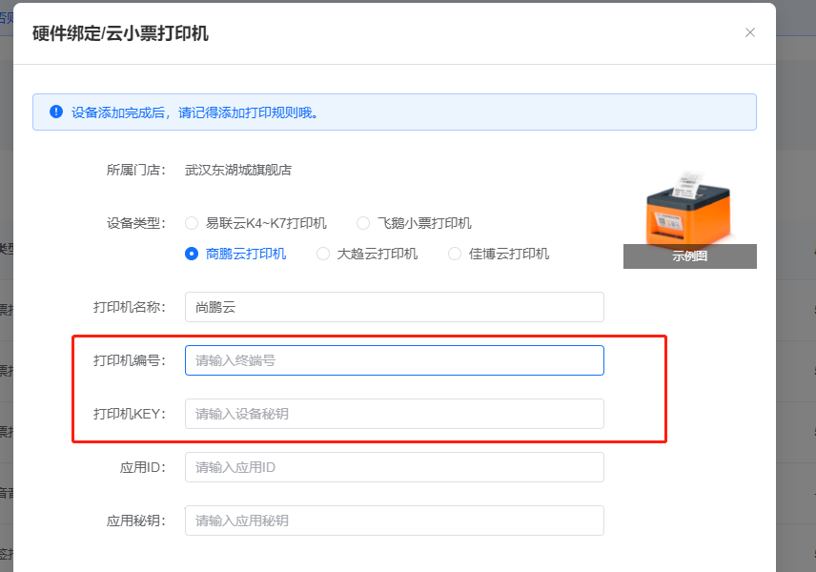816x572 pixels.
Task: Click the 应用ID input field
Action: [395, 467]
